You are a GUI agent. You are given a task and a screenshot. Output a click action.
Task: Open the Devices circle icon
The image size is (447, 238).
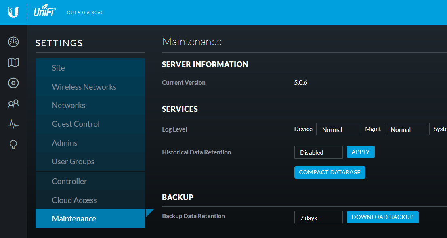(13, 83)
